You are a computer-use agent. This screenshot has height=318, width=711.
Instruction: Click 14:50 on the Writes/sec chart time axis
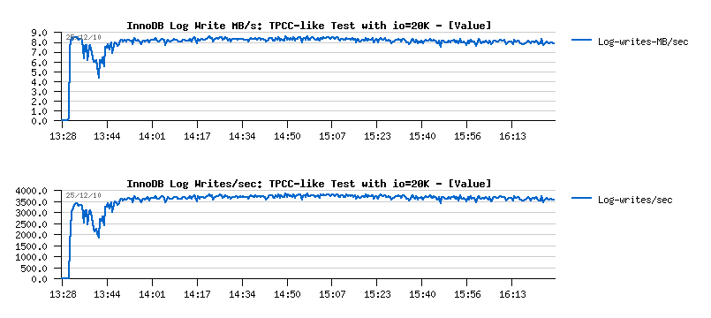pos(287,295)
